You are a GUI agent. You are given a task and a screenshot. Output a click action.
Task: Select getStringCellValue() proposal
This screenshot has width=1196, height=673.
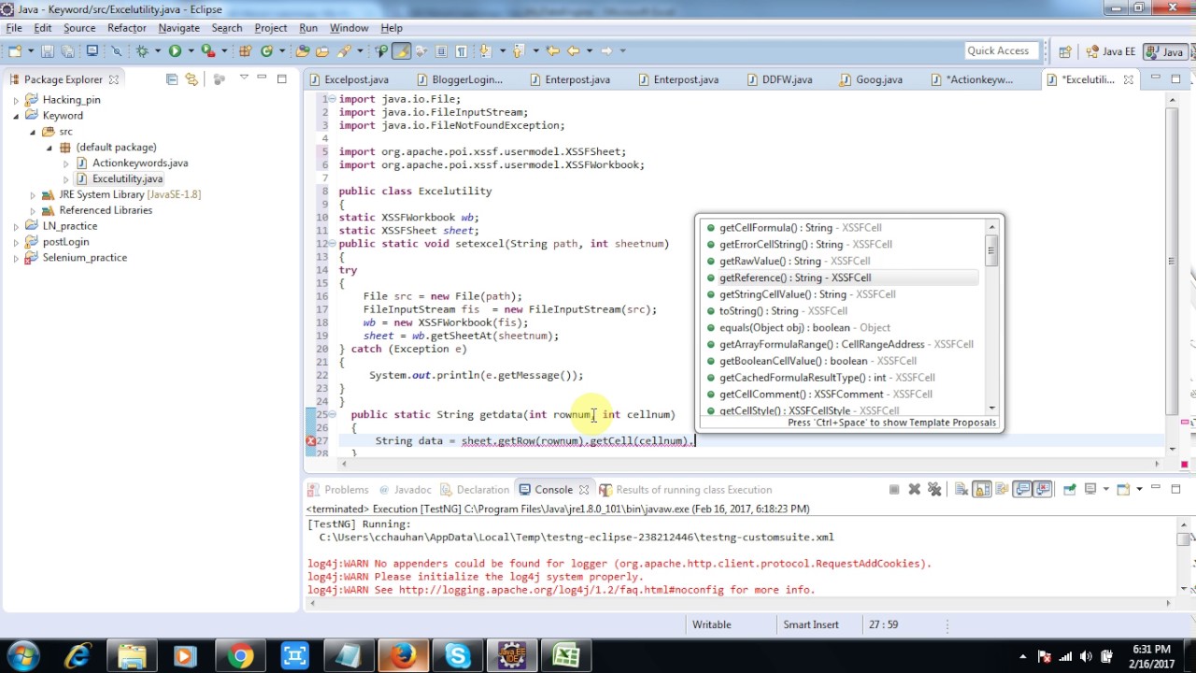click(842, 294)
